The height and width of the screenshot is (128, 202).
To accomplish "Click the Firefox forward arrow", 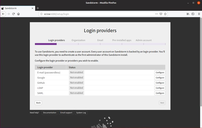I will pyautogui.click(x=9, y=14).
